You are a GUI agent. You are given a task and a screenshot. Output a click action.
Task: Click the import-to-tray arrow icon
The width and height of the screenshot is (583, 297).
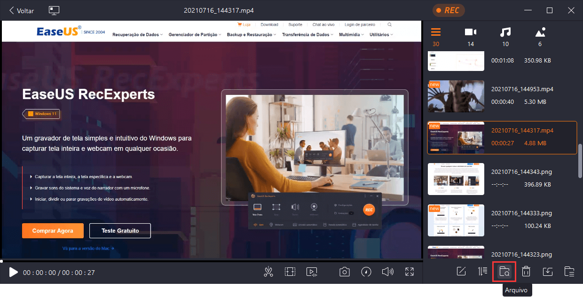(x=547, y=271)
